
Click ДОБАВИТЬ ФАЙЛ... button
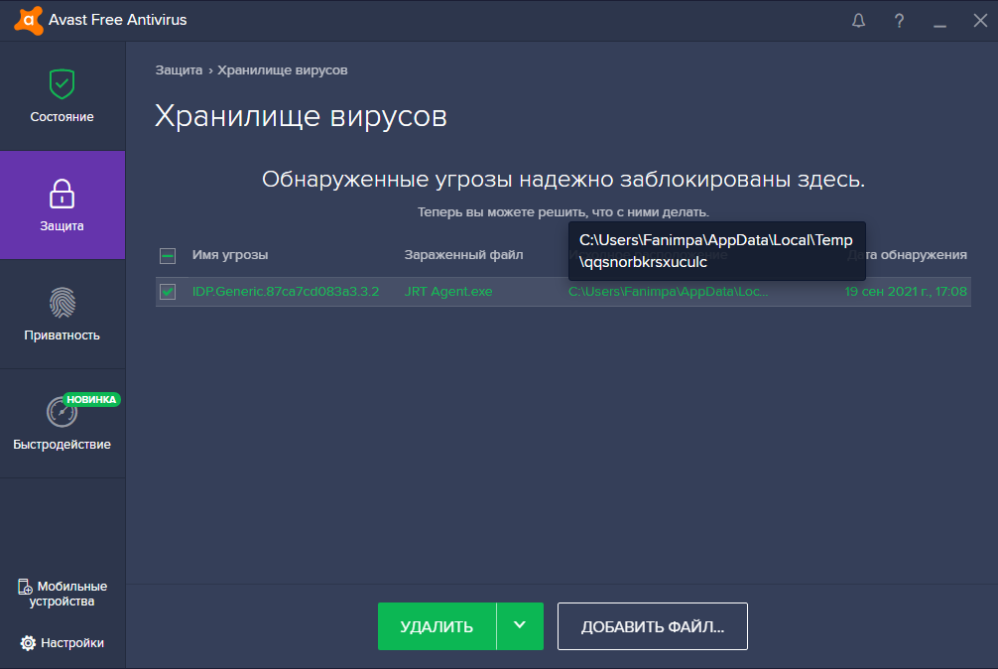coord(653,626)
